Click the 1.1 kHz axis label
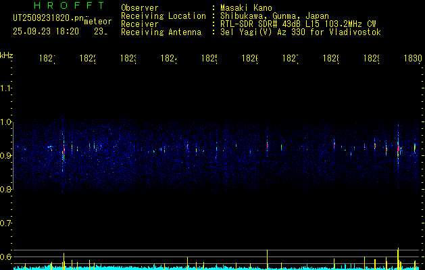The image size is (425, 270). click(x=5, y=88)
